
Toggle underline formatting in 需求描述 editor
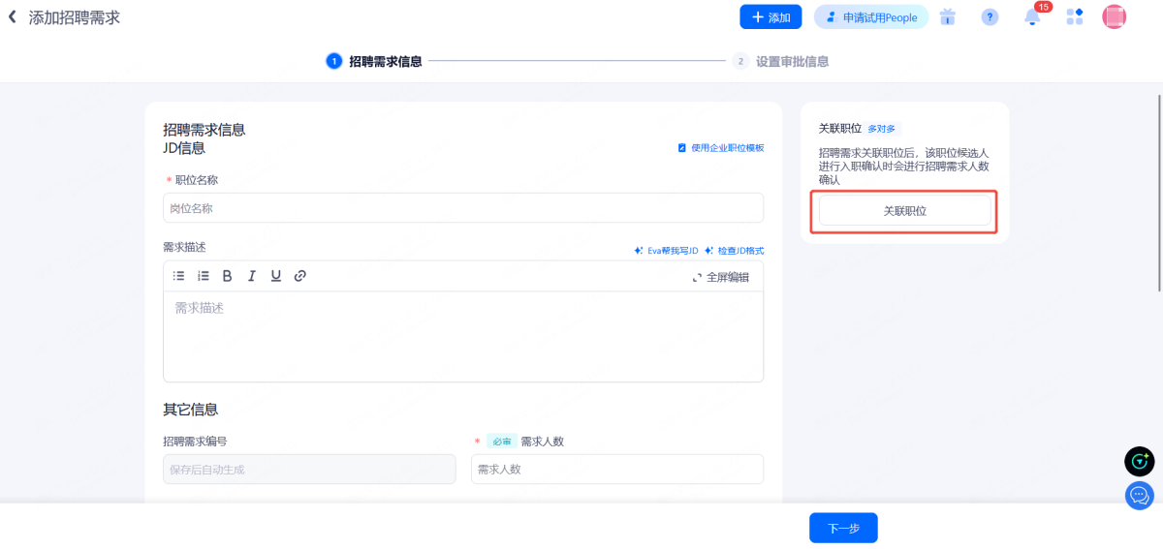tap(276, 276)
